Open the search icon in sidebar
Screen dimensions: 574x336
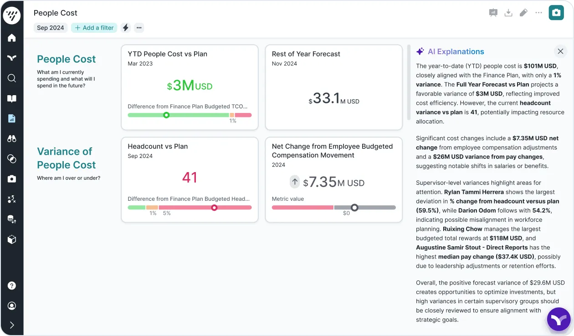(x=12, y=78)
